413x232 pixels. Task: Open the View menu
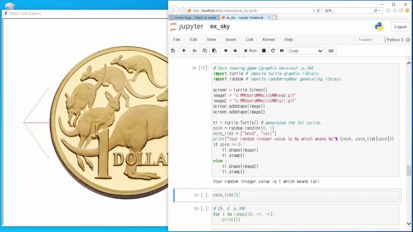pyautogui.click(x=211, y=39)
